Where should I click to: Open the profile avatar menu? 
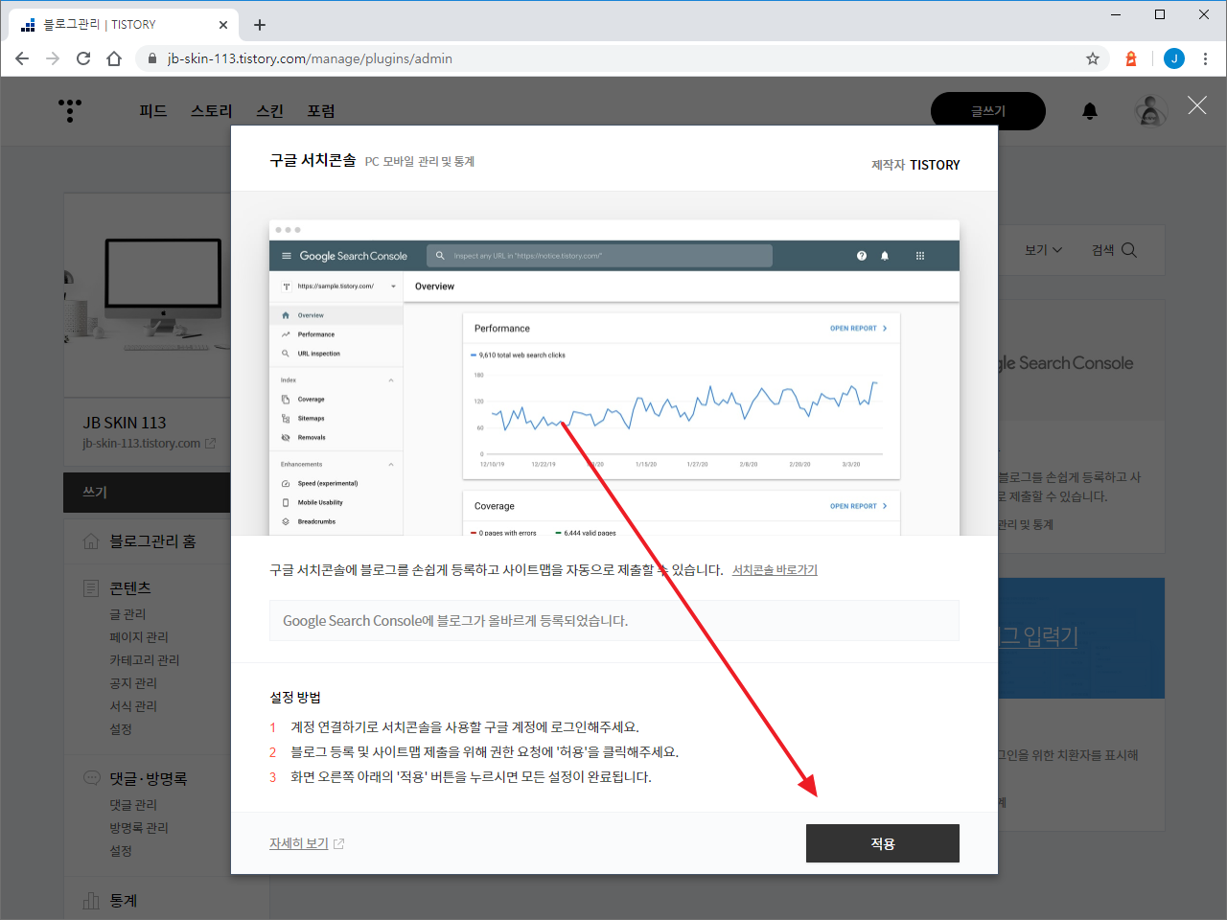[x=1151, y=111]
